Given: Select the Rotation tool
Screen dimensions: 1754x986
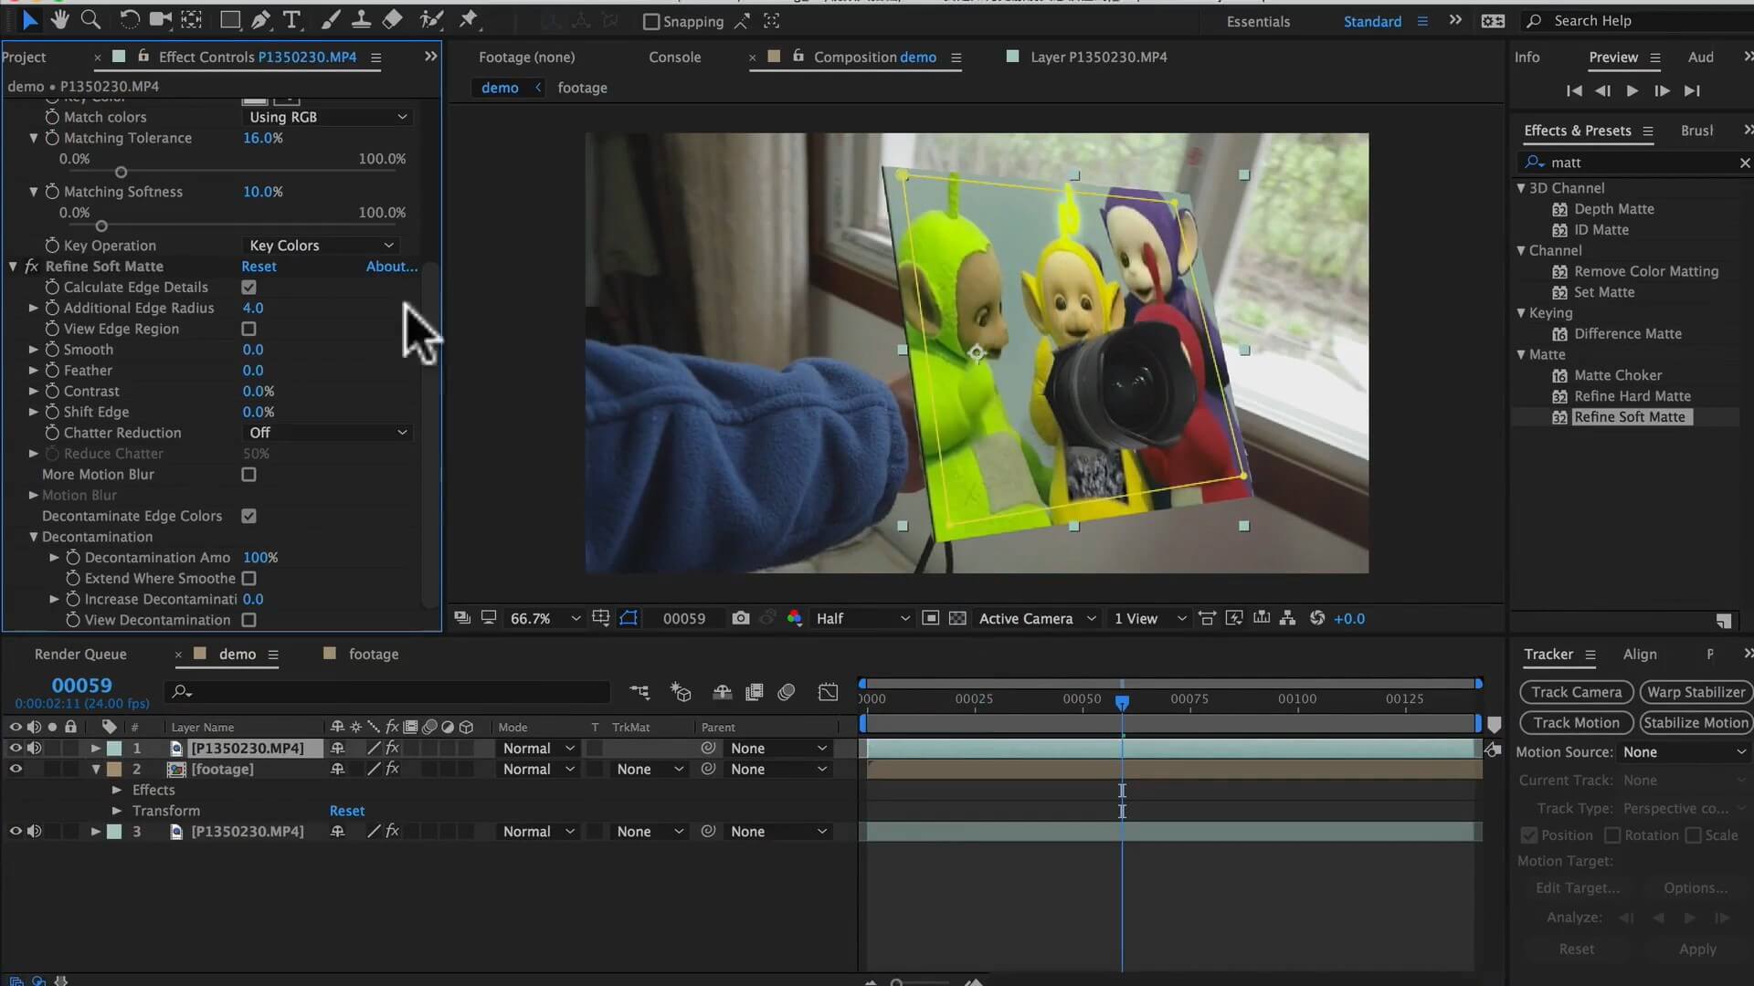Looking at the screenshot, I should (x=129, y=19).
